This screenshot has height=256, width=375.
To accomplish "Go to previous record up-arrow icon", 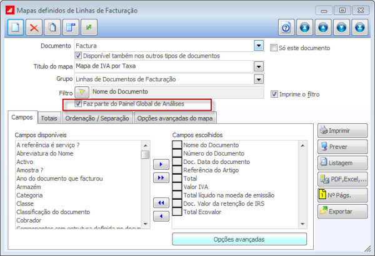I will [x=323, y=28].
